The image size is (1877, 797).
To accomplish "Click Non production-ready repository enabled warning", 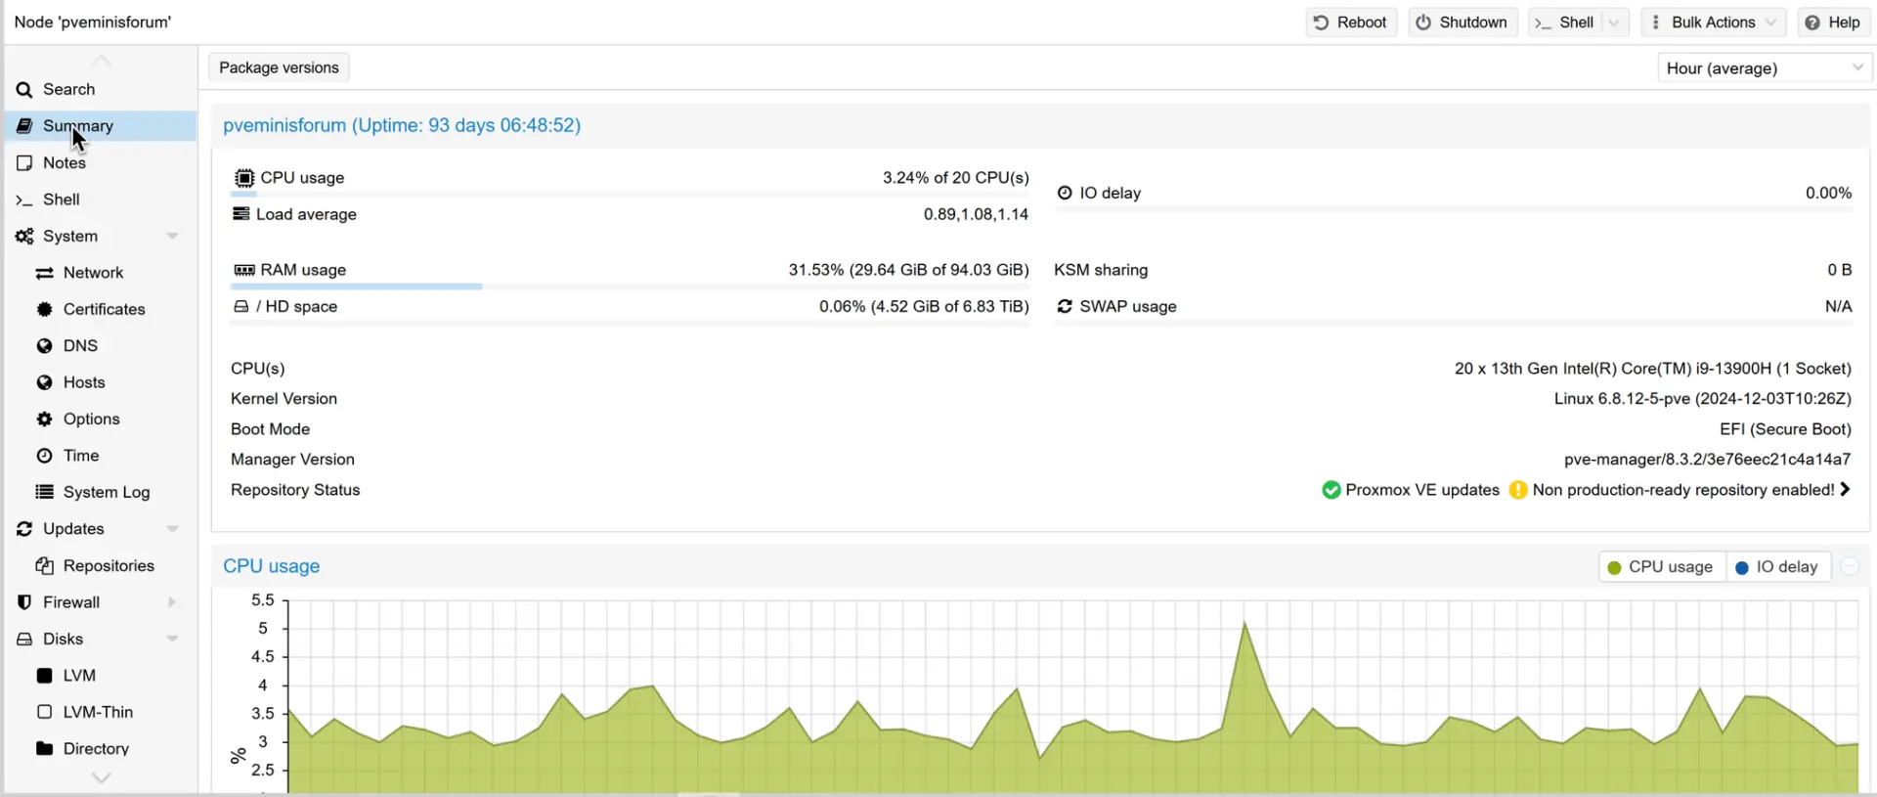I will [x=1683, y=490].
